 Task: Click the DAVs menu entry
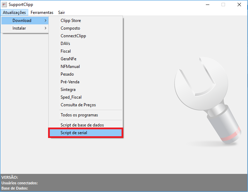65,44
